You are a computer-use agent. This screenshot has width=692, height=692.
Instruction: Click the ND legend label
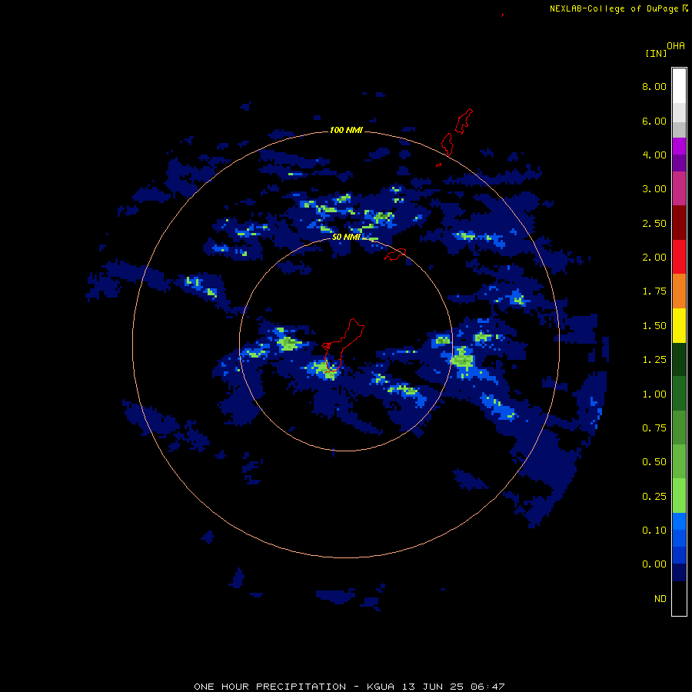660,599
